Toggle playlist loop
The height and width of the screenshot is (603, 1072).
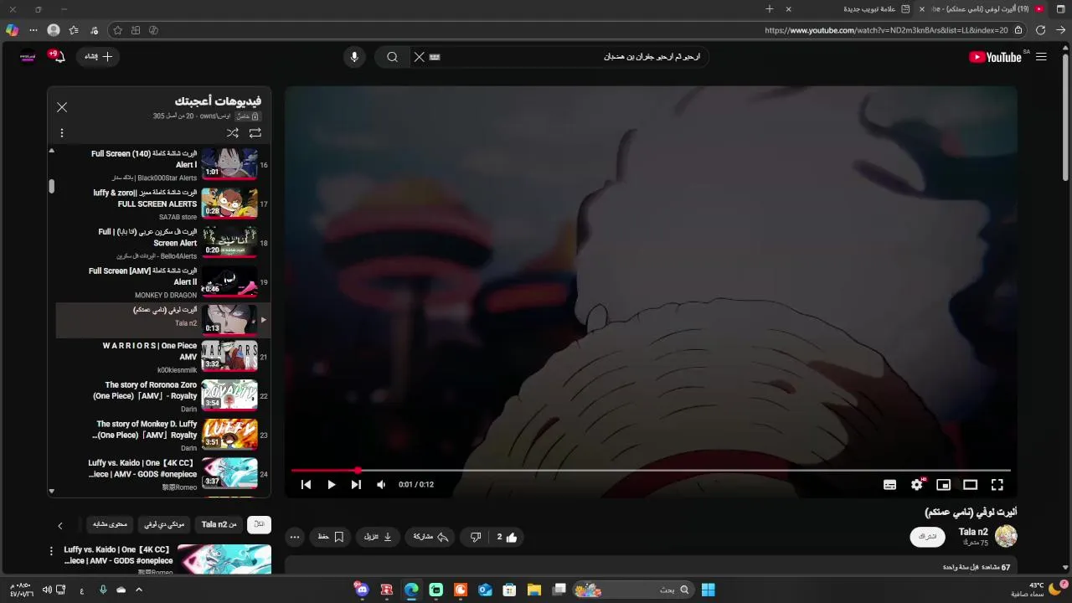click(255, 133)
